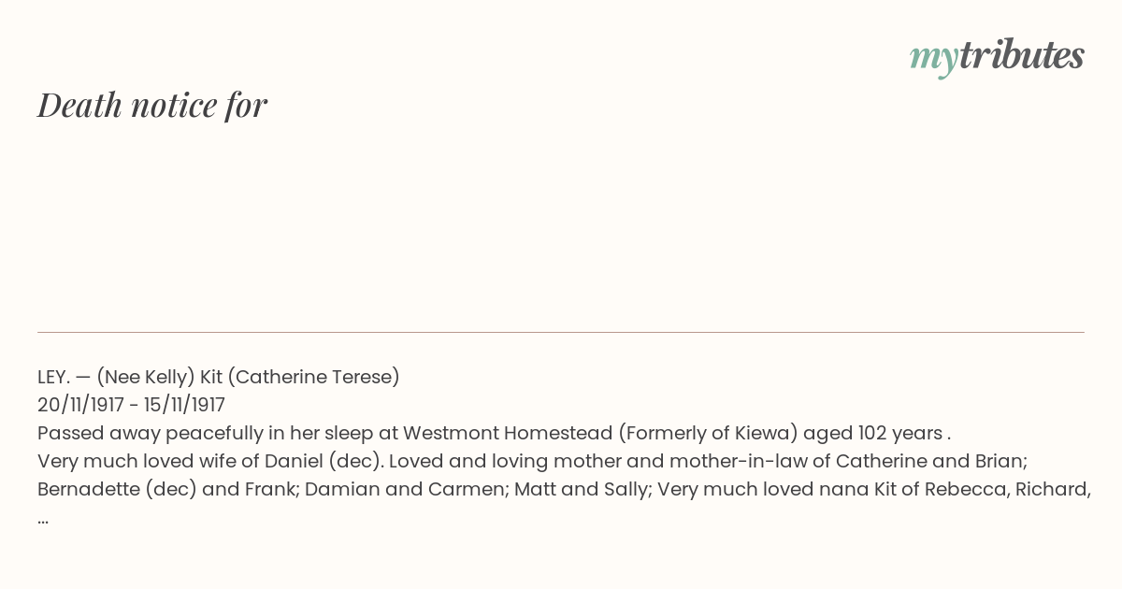Click the end date 15/11/1917
Viewport: 1122px width, 589px height.
(x=184, y=405)
